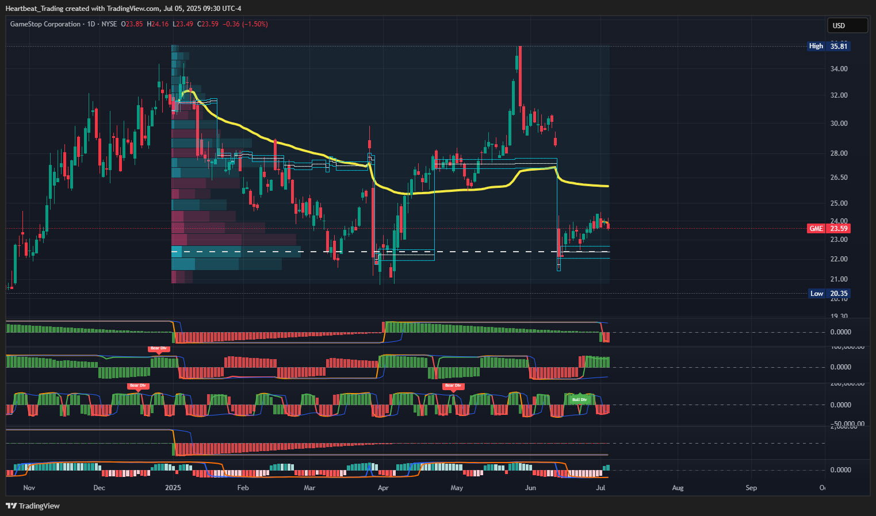
Task: Click the Jun label on time axis
Action: click(530, 488)
